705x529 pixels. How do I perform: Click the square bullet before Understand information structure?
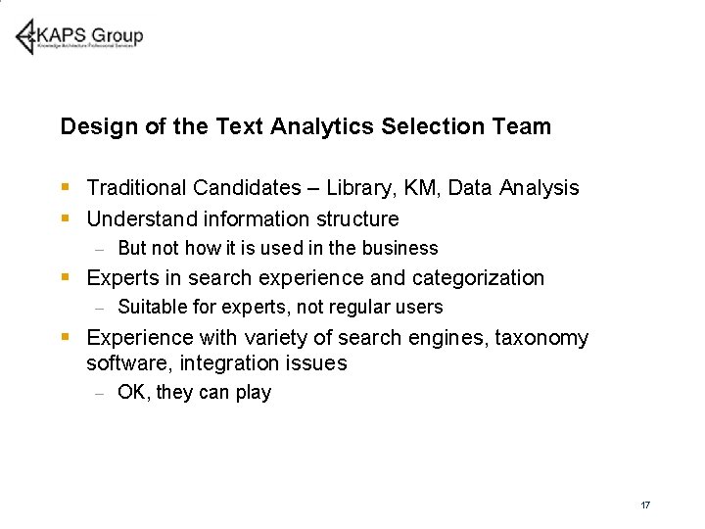[65, 217]
